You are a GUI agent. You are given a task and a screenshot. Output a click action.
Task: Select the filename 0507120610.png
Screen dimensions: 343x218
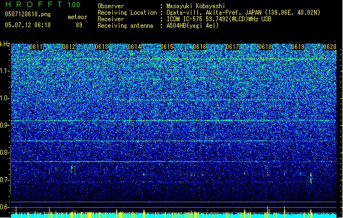click(28, 14)
